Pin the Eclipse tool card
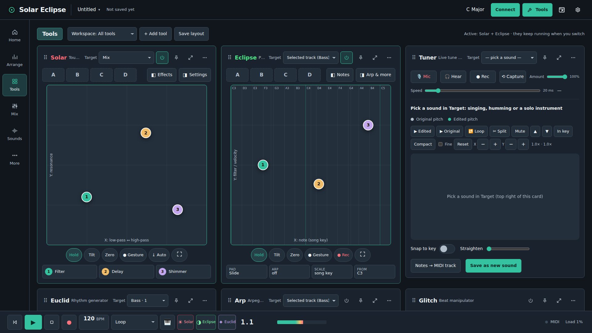 [x=361, y=58]
